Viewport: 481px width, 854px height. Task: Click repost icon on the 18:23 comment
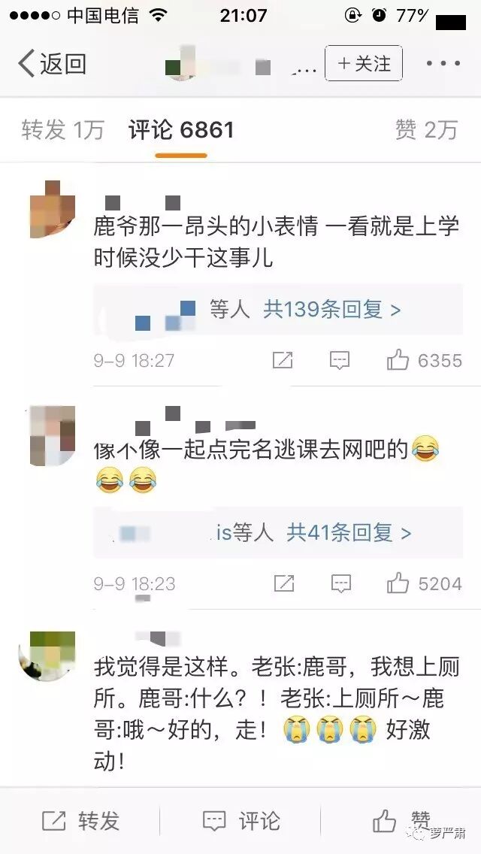click(284, 583)
